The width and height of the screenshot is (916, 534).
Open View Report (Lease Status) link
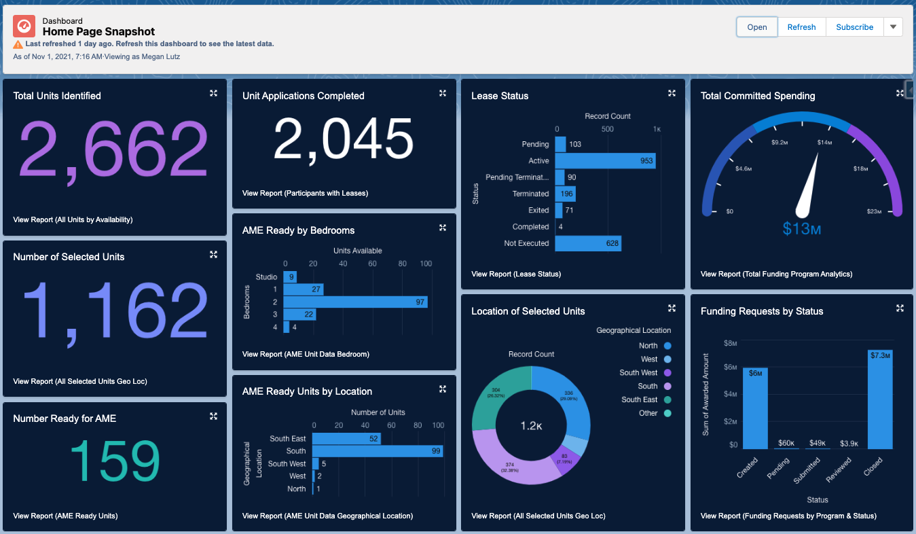pos(516,274)
